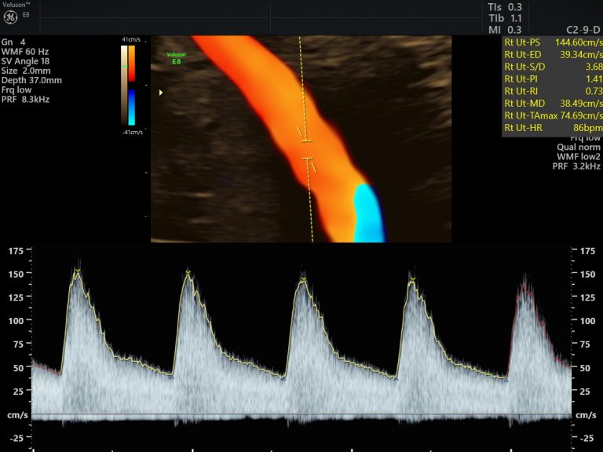This screenshot has height=452, width=603.
Task: Select the Rt Ut-PS measurement row
Action: coord(550,42)
